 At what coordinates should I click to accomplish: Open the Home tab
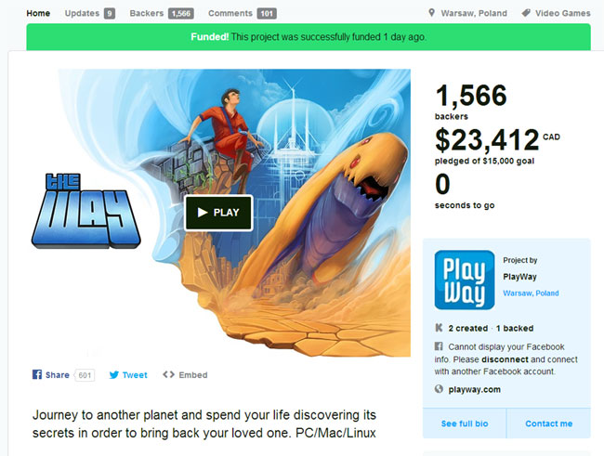pyautogui.click(x=38, y=13)
